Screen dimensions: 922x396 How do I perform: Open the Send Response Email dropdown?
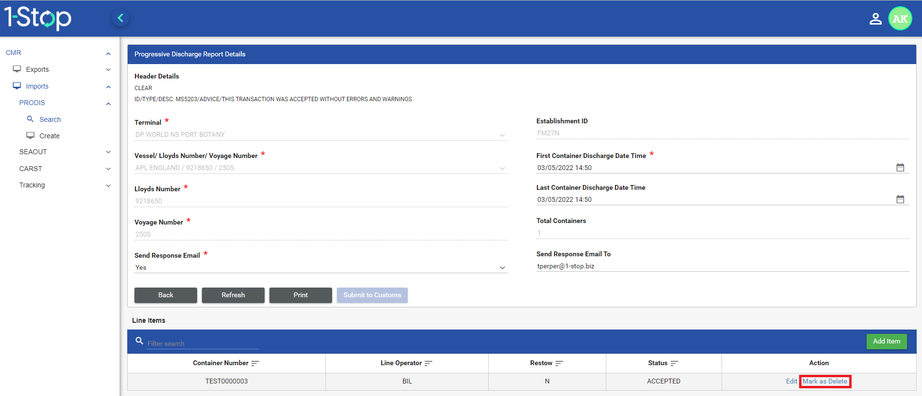pos(321,267)
